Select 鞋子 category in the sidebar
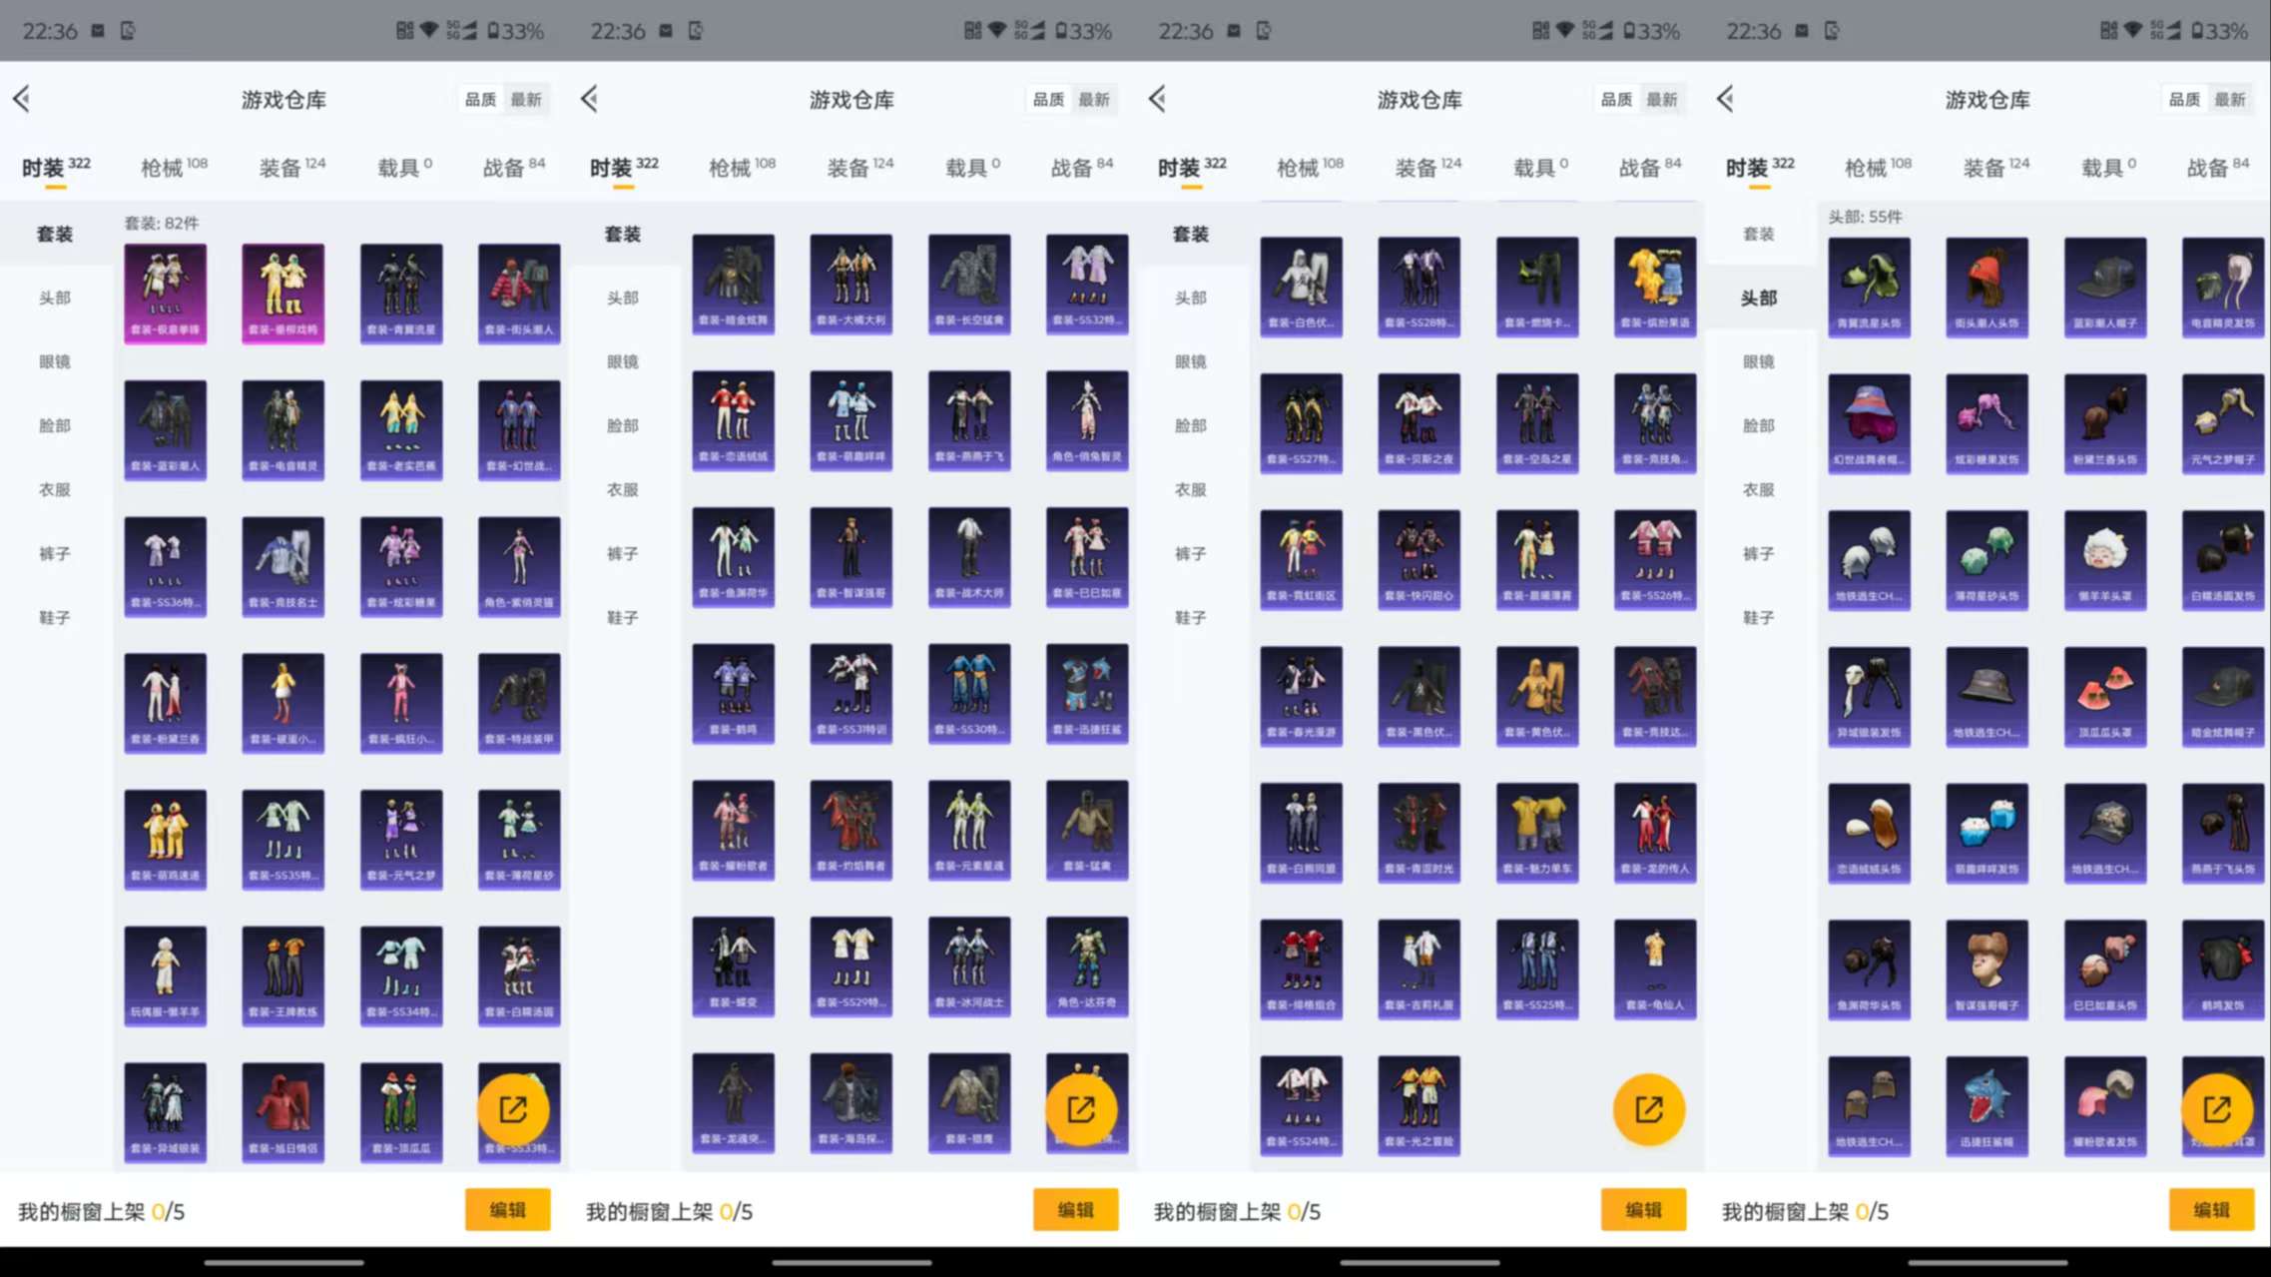Viewport: 2271px width, 1277px height. coord(55,617)
